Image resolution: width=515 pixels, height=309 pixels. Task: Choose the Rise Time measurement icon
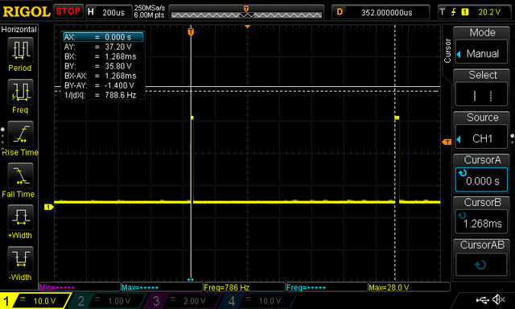tap(20, 134)
